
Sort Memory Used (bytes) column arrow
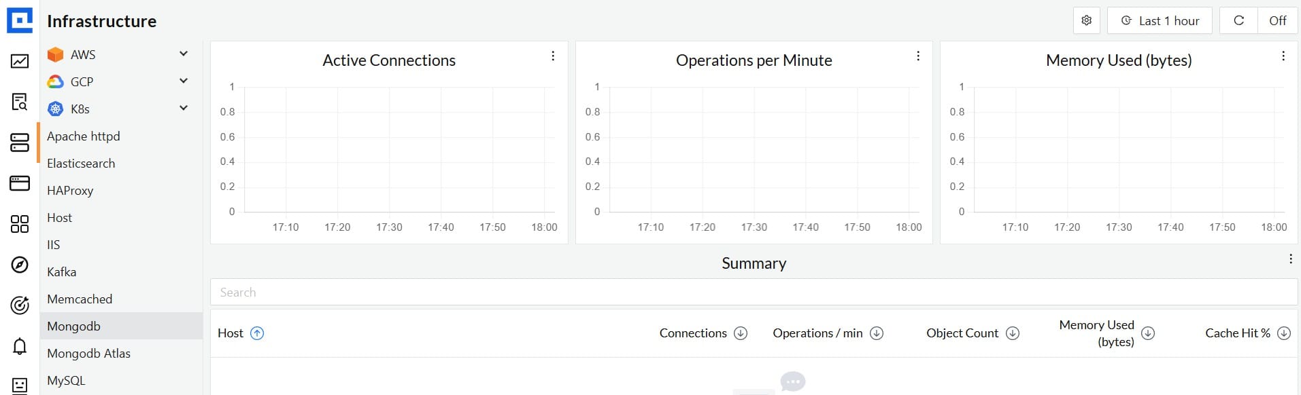tap(1148, 333)
